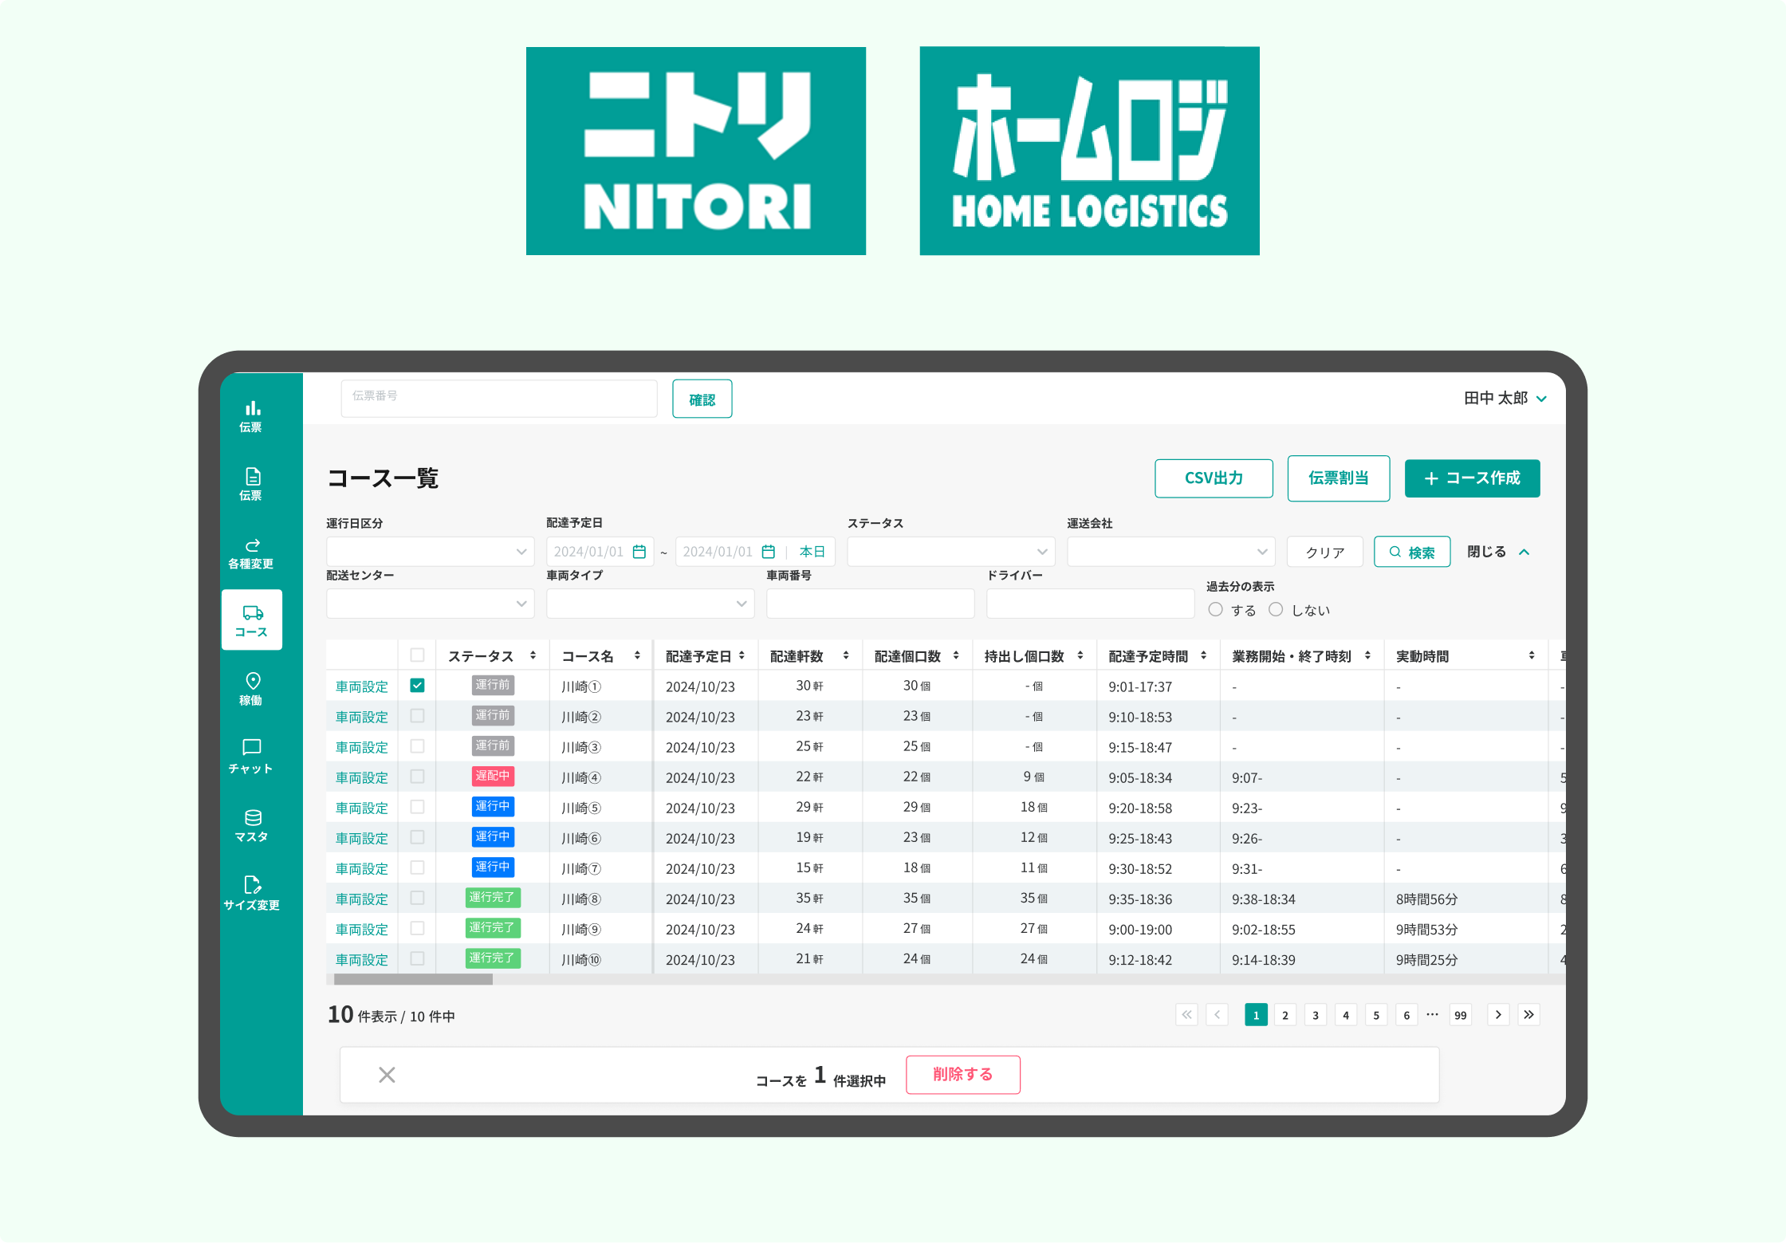
Task: Sort by コース名 column sort arrows
Action: [637, 655]
